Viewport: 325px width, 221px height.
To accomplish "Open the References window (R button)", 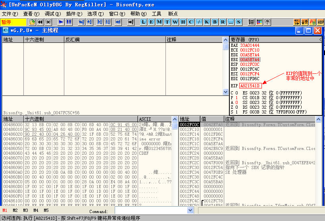I will coord(223,22).
